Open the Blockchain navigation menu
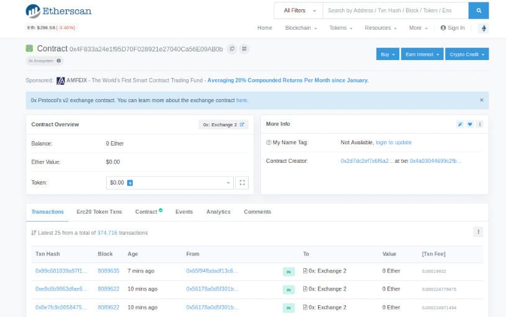The height and width of the screenshot is (317, 506). pos(301,28)
